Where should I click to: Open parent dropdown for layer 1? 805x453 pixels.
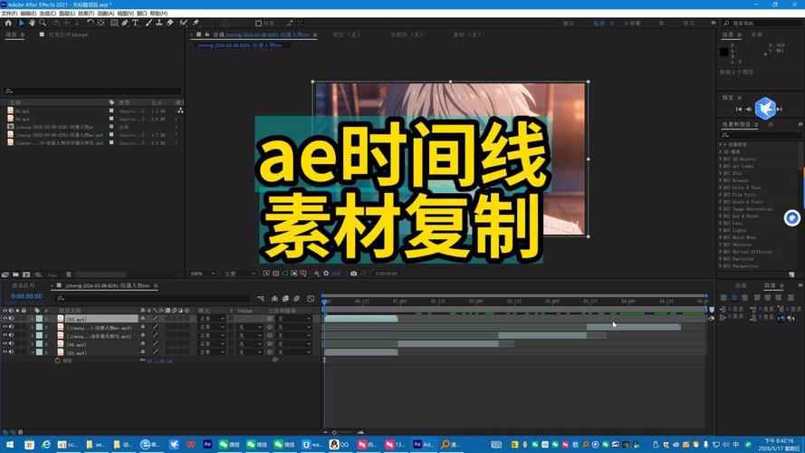pyautogui.click(x=294, y=319)
